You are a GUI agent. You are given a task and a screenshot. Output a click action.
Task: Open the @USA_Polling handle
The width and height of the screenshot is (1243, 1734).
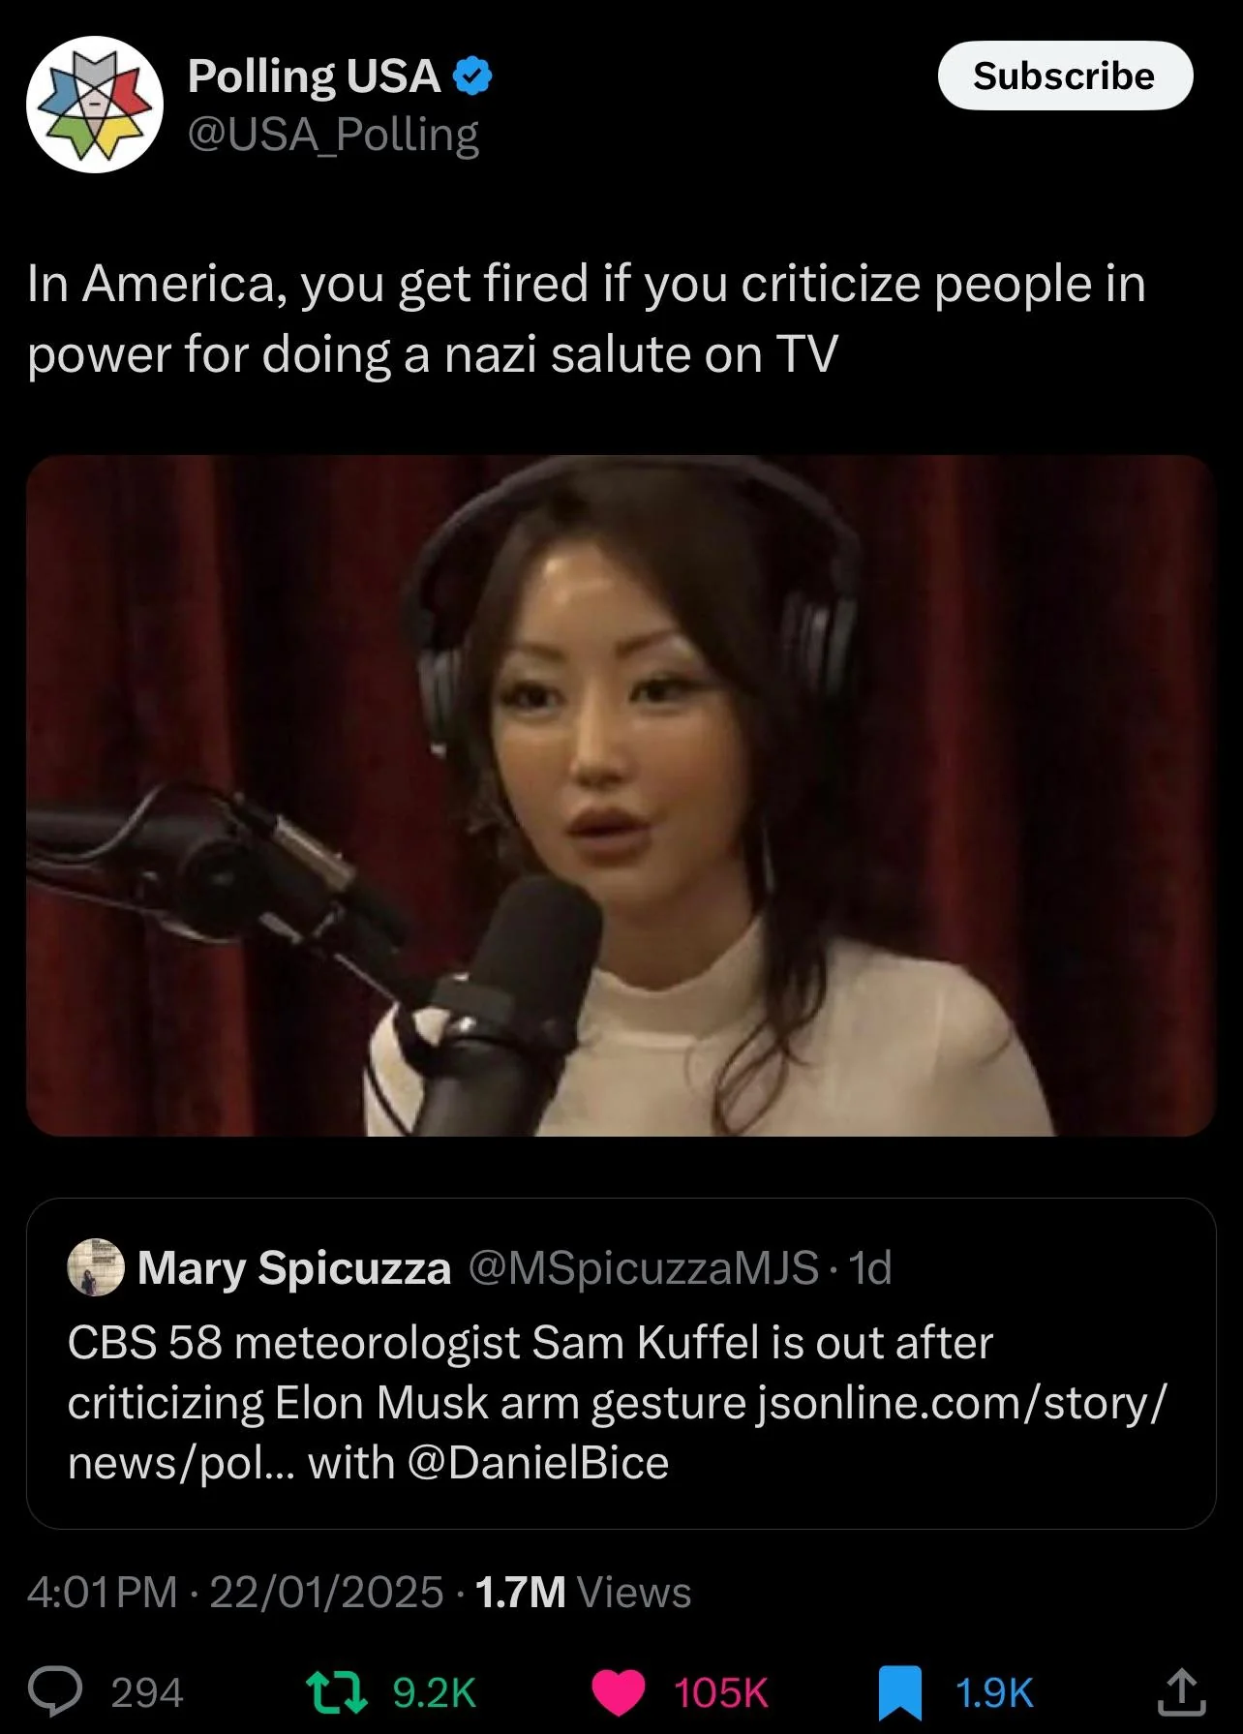[x=333, y=135]
